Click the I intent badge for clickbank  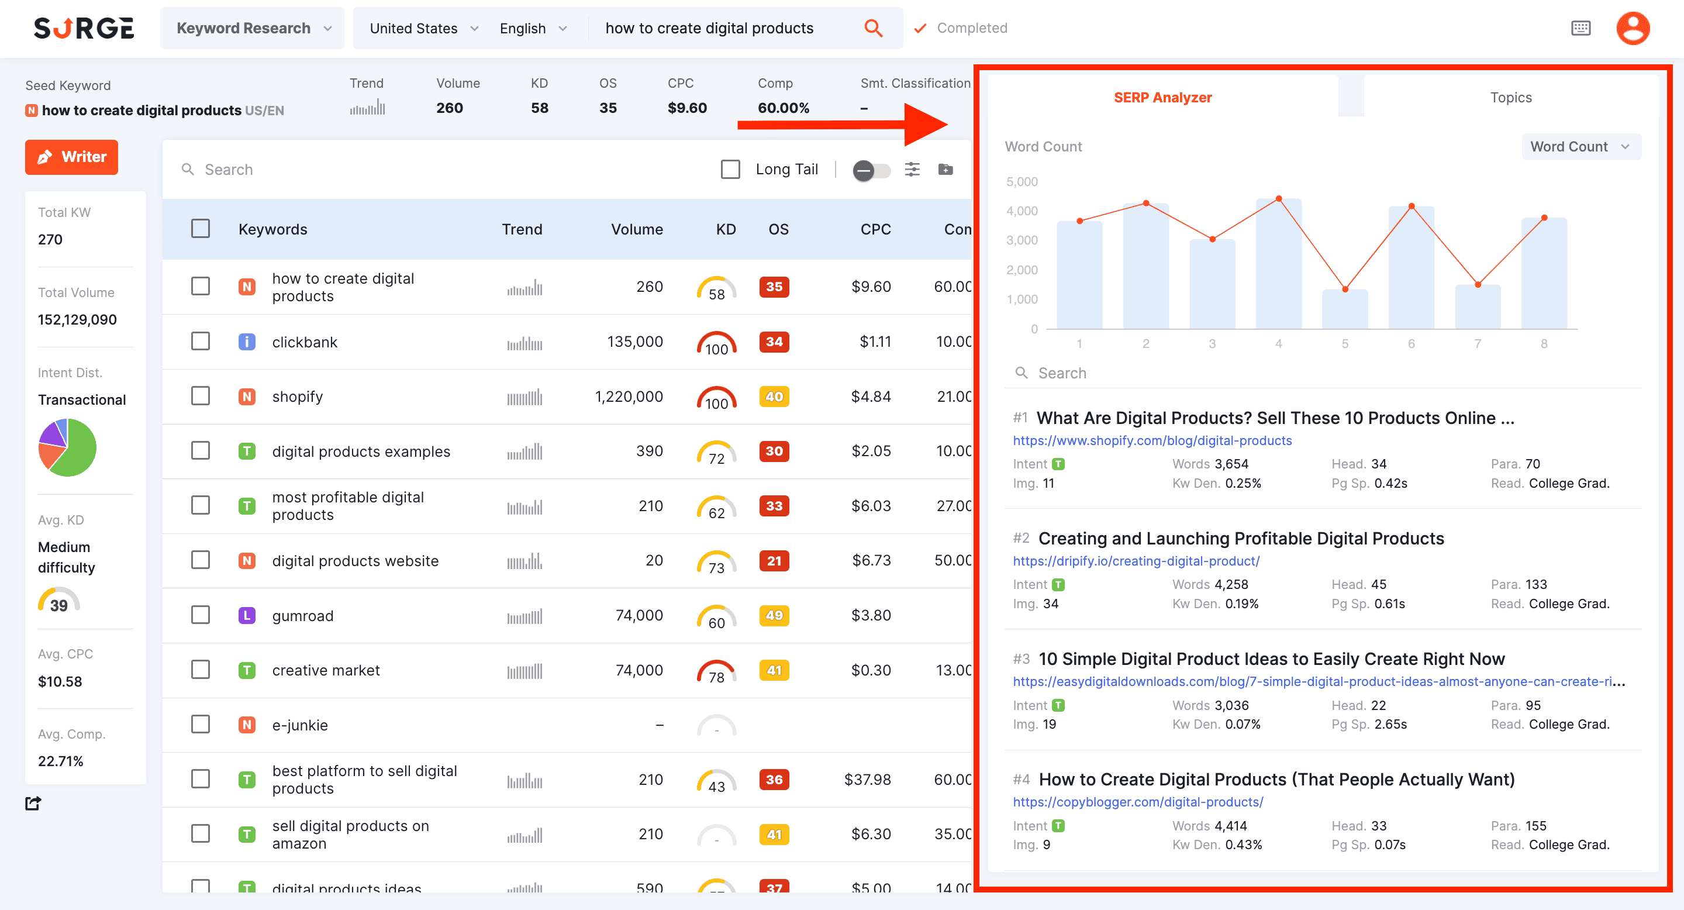(x=246, y=342)
